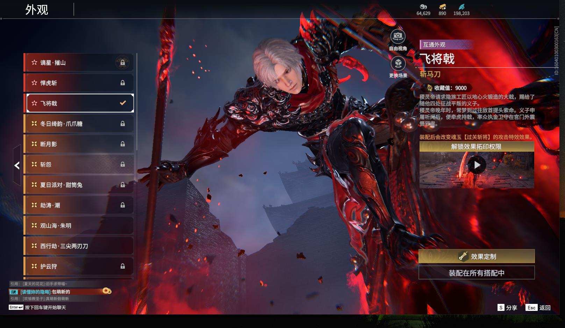Select the 悍虎斩 weapon skin
Screen dimensions: 565x328
79,83
